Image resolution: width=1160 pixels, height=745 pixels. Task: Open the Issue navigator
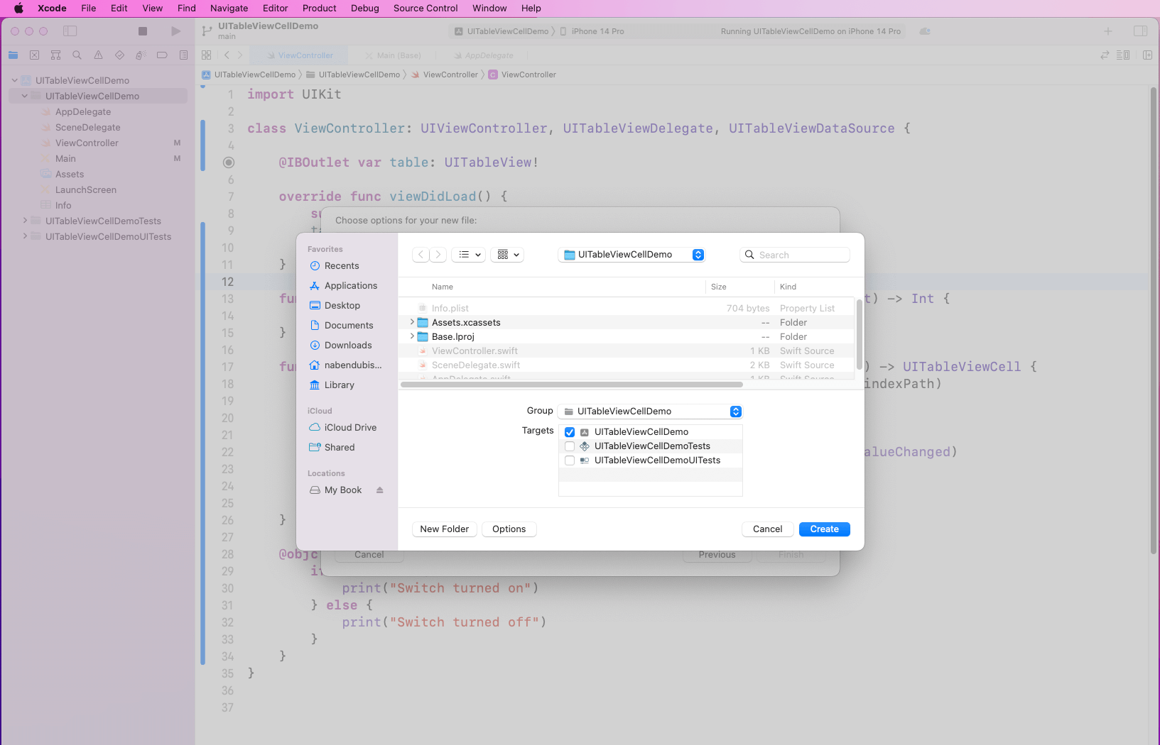[98, 55]
